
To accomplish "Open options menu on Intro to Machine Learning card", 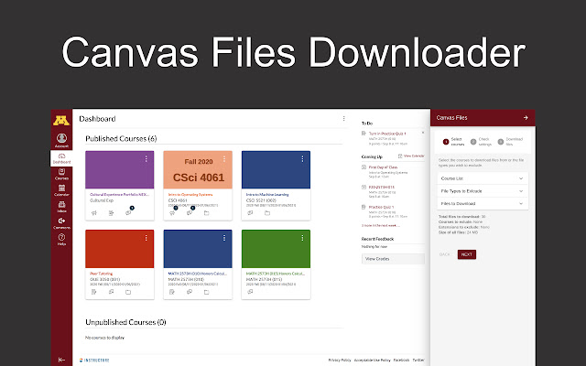I will tap(302, 159).
